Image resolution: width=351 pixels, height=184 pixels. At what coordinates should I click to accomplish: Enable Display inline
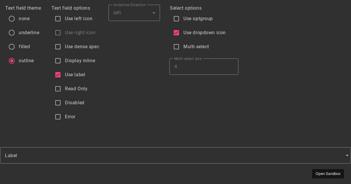point(58,61)
